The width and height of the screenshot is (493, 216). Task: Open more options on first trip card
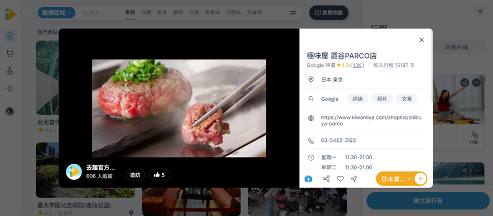click(x=476, y=82)
